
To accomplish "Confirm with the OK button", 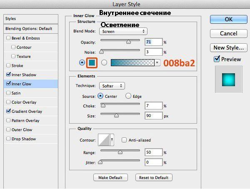I will click(229, 19).
